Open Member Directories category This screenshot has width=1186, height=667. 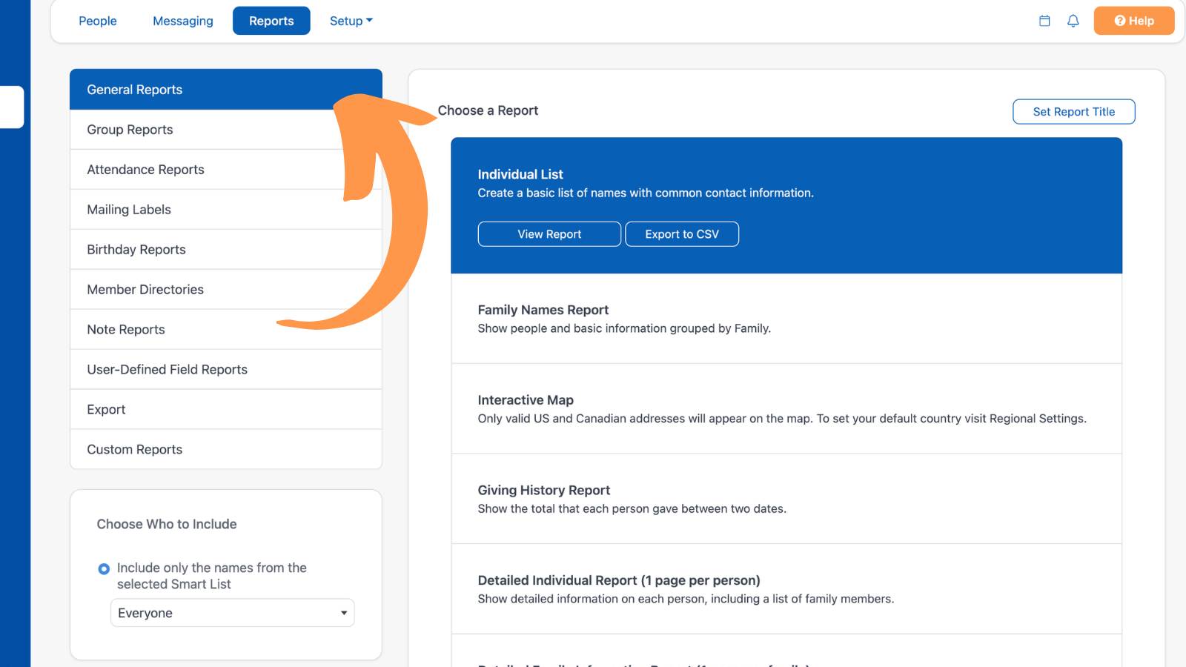pyautogui.click(x=226, y=290)
